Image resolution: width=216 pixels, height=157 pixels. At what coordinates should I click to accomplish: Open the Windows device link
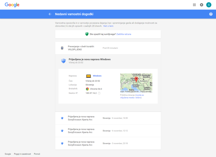(x=97, y=76)
